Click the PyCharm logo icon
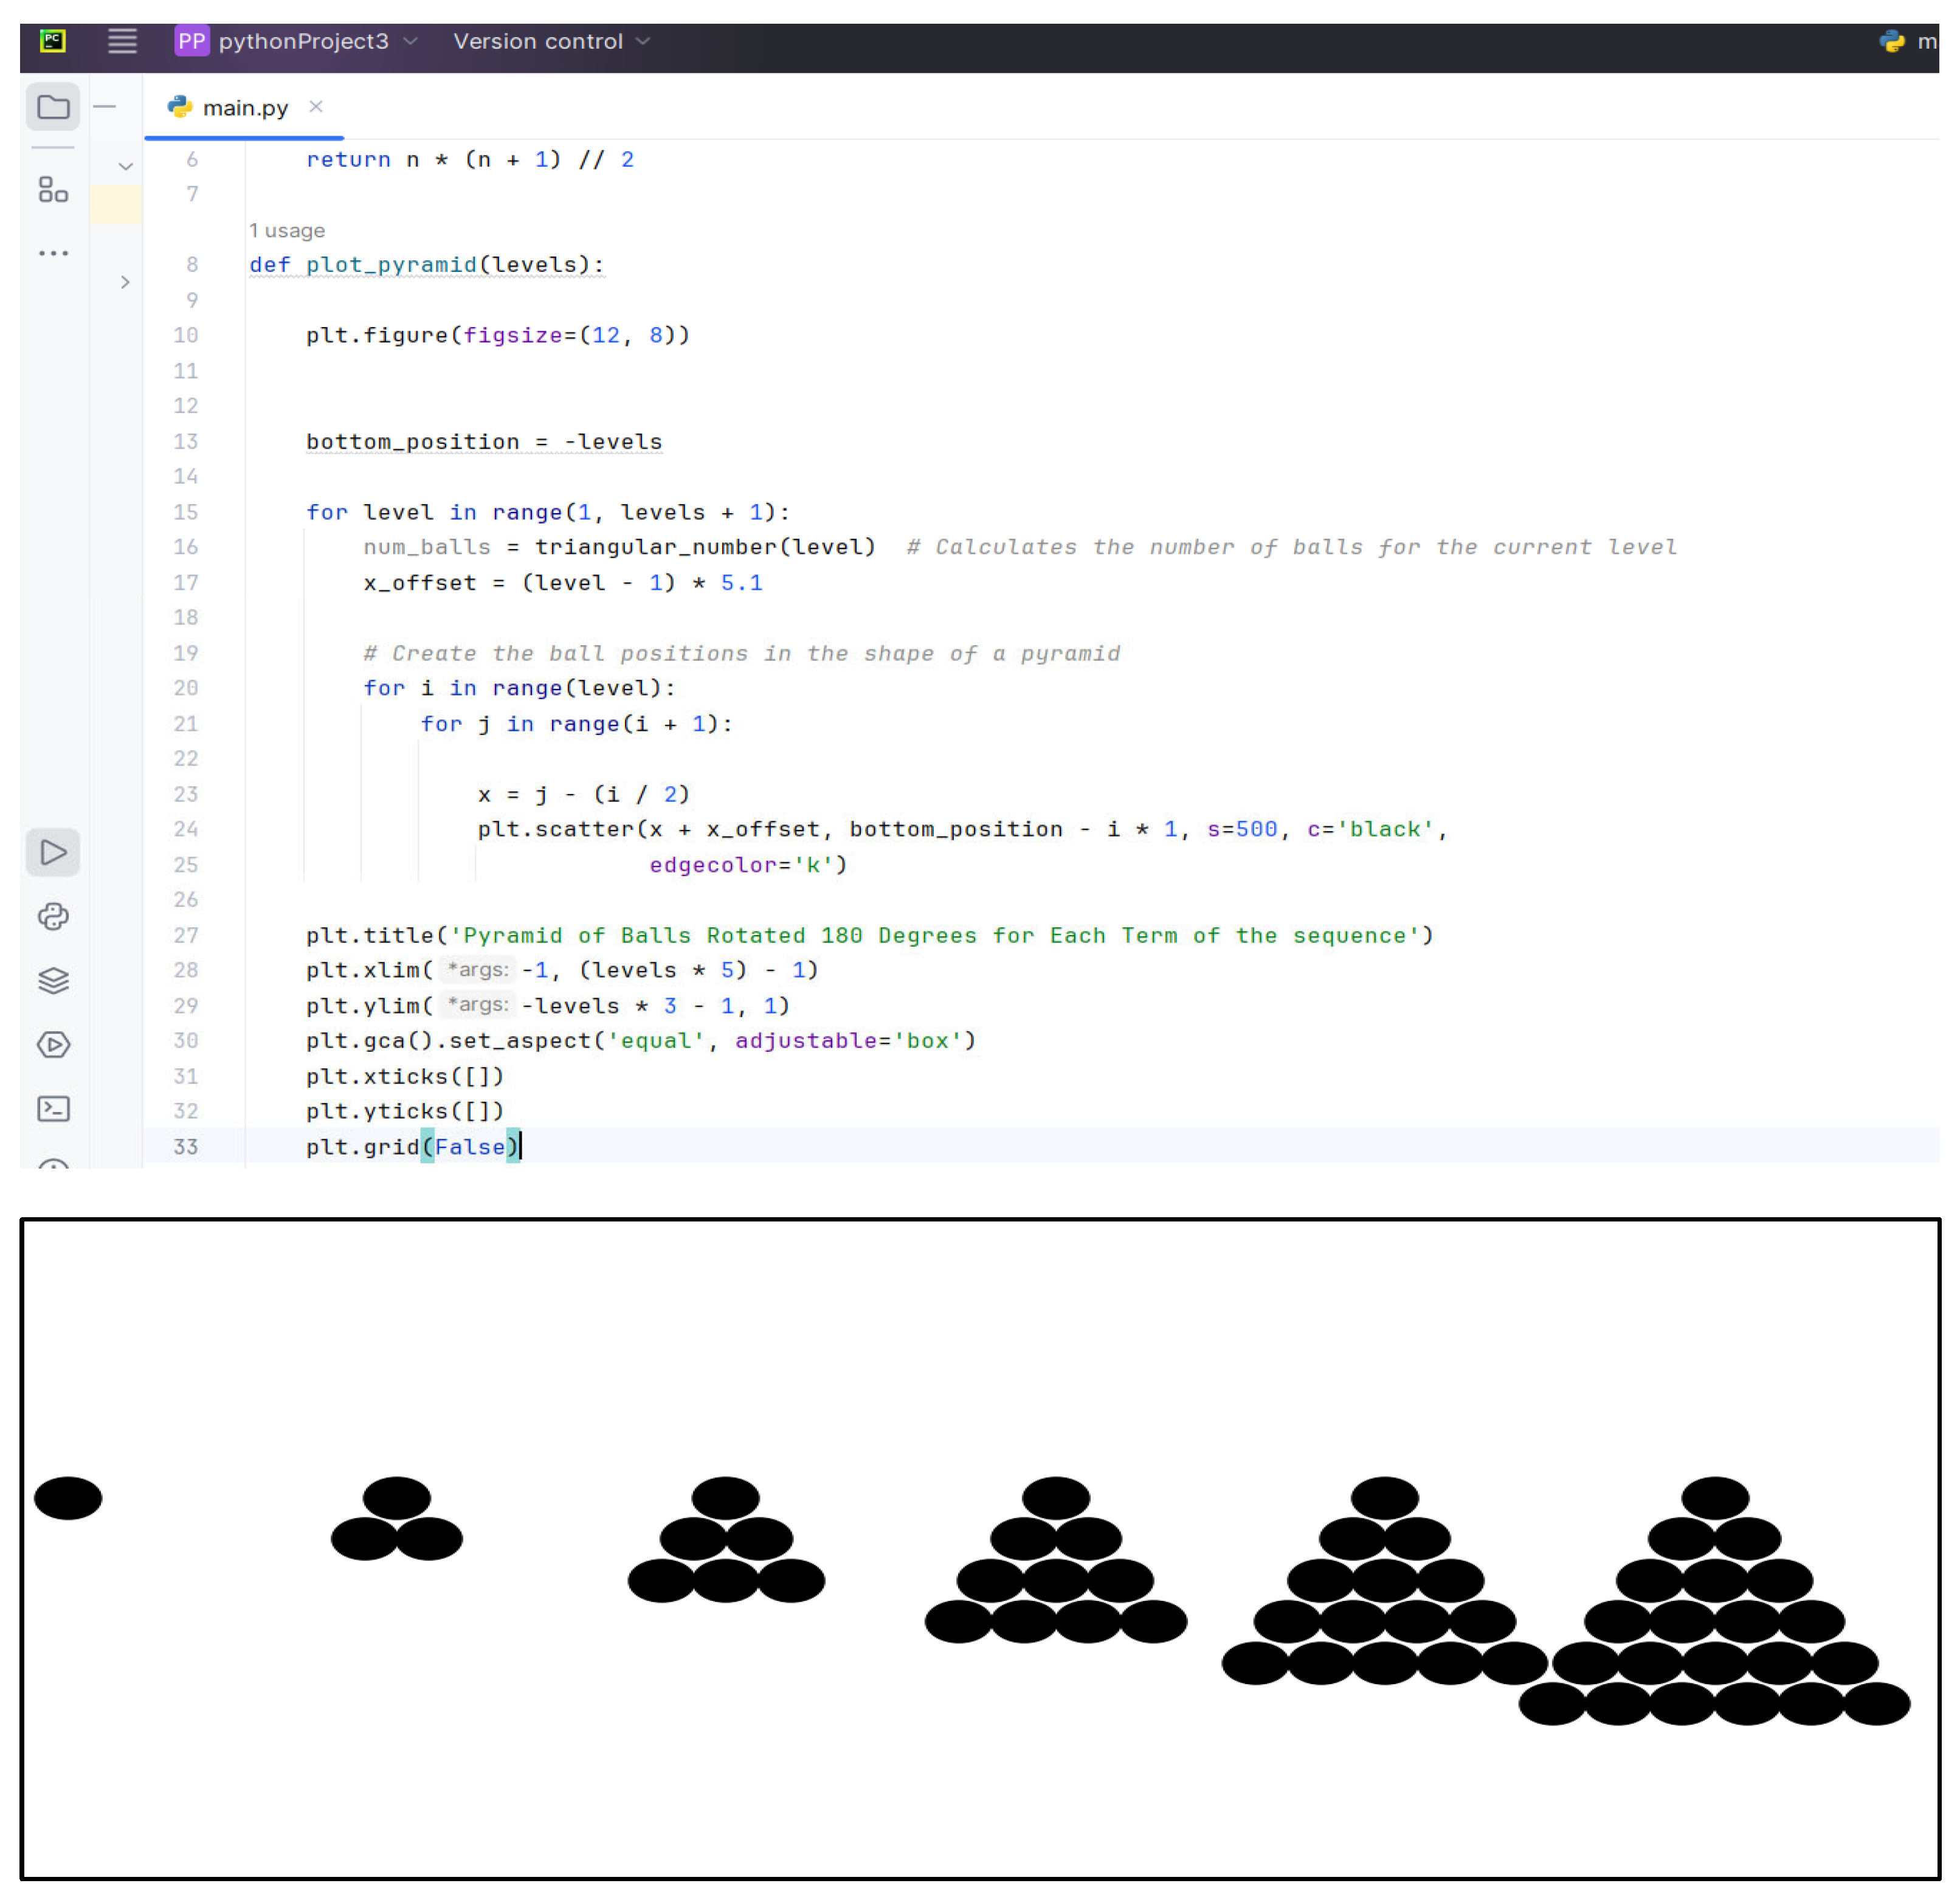Screen dimensions: 1960x1900 pyautogui.click(x=52, y=41)
